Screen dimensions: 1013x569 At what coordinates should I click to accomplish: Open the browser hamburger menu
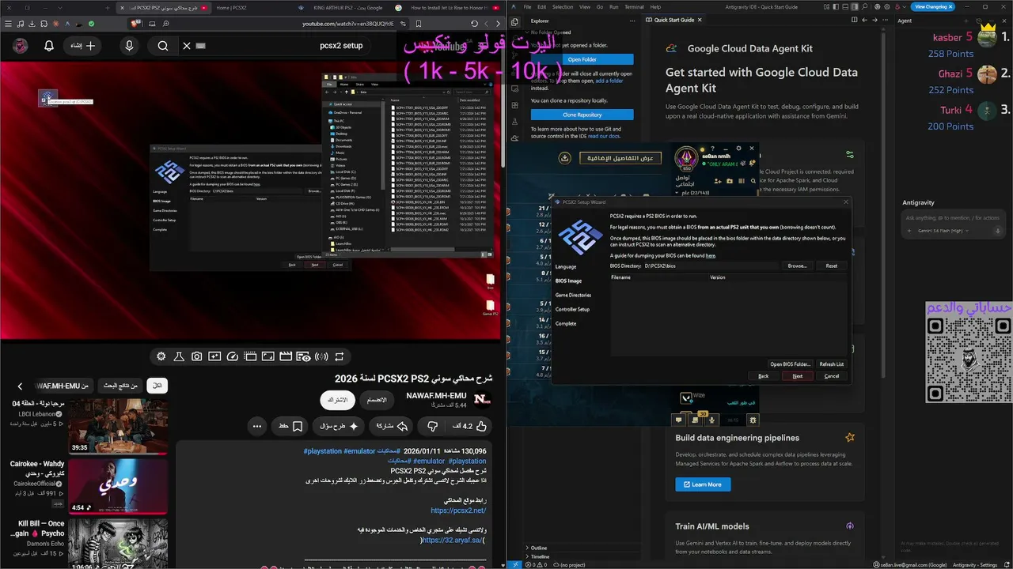tap(8, 24)
